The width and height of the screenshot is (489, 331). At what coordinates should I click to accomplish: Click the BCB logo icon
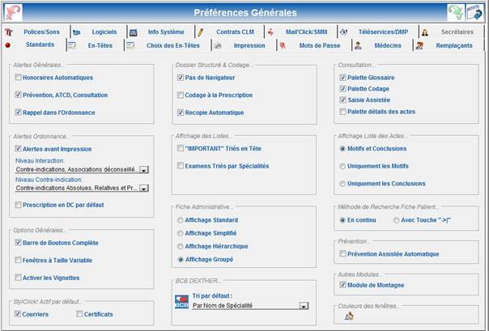tap(181, 302)
